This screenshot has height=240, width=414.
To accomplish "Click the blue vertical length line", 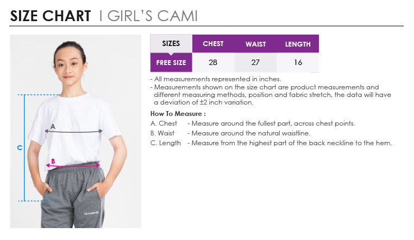I will pyautogui.click(x=24, y=148).
